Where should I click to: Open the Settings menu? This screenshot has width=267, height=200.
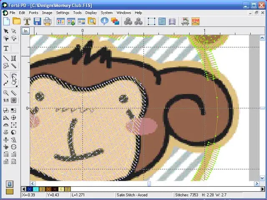(63, 13)
